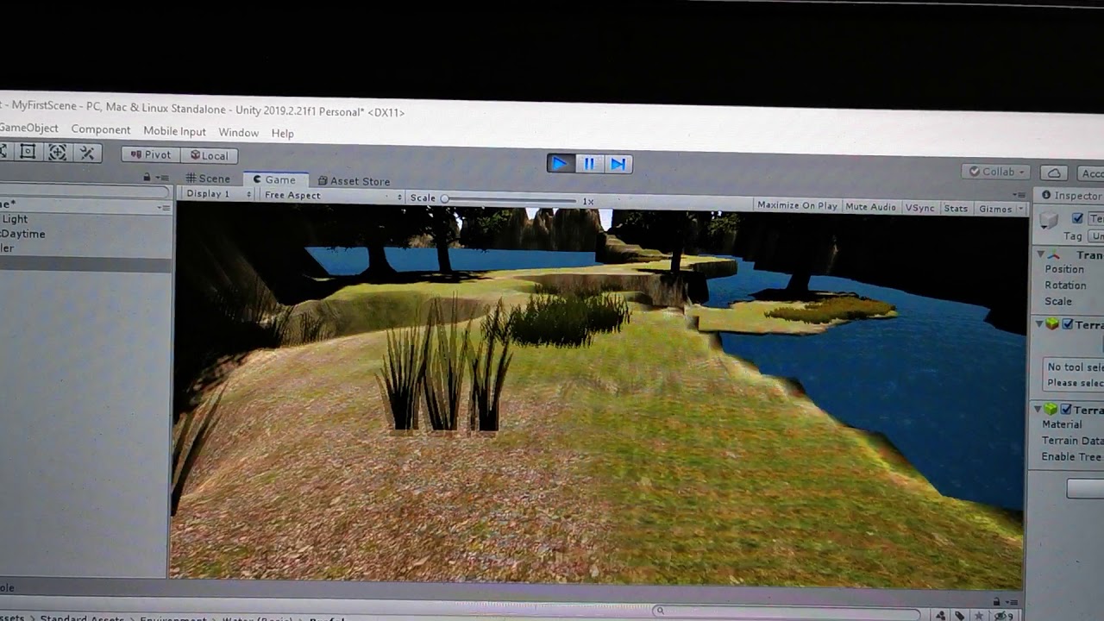Open the Window menu

click(238, 133)
